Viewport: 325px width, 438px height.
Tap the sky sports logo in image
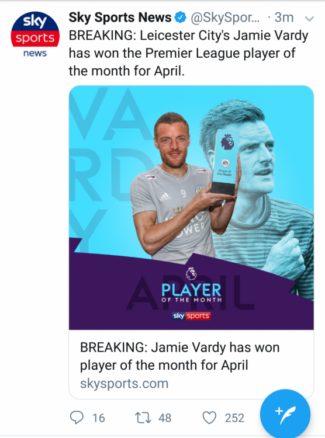(x=191, y=315)
